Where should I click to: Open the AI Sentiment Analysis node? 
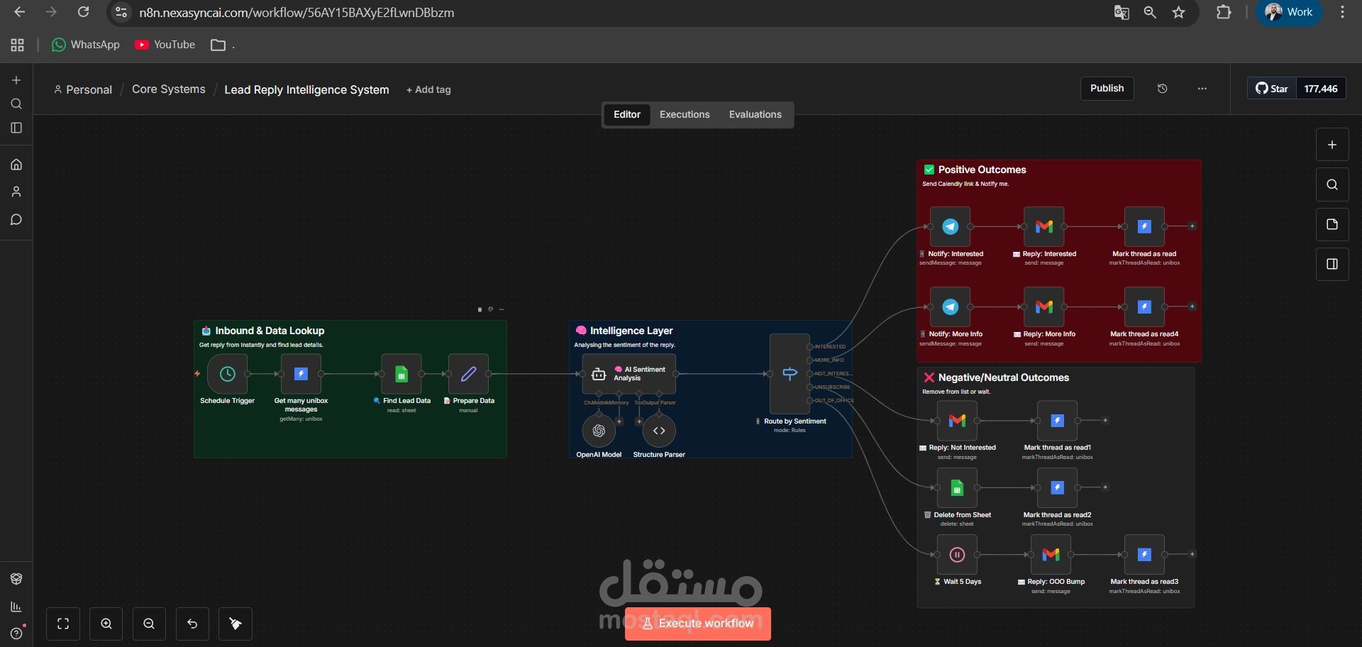[x=629, y=374]
